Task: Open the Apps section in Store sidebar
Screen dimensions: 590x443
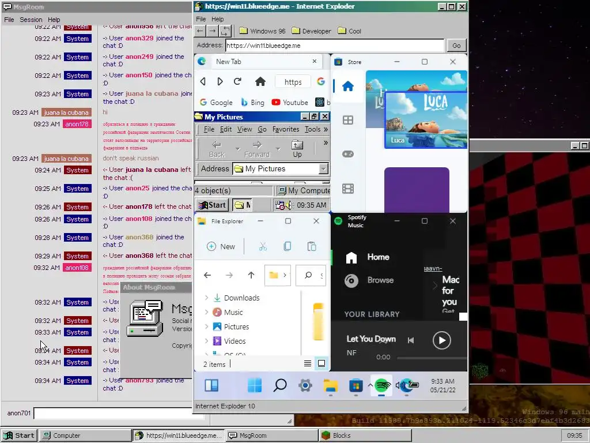Action: click(x=347, y=120)
